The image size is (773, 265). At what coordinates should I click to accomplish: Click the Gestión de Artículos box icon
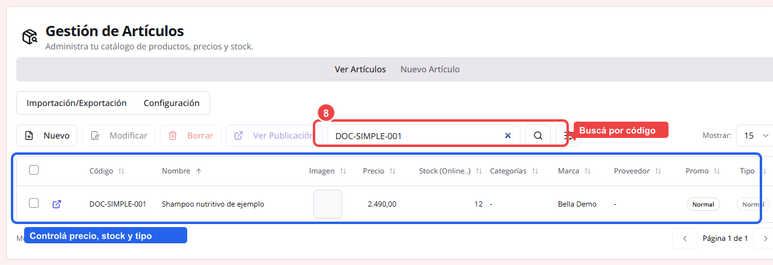pos(30,37)
